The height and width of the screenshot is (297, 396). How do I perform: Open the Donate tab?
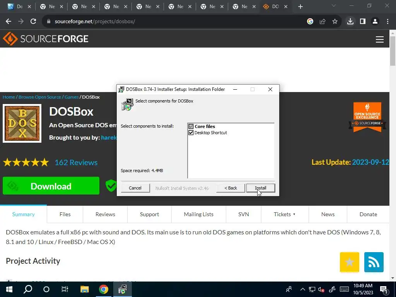[x=368, y=214]
